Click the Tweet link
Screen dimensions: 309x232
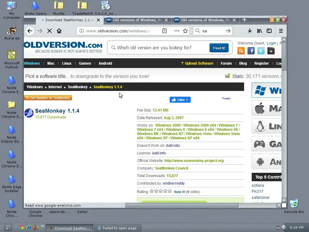click(226, 98)
